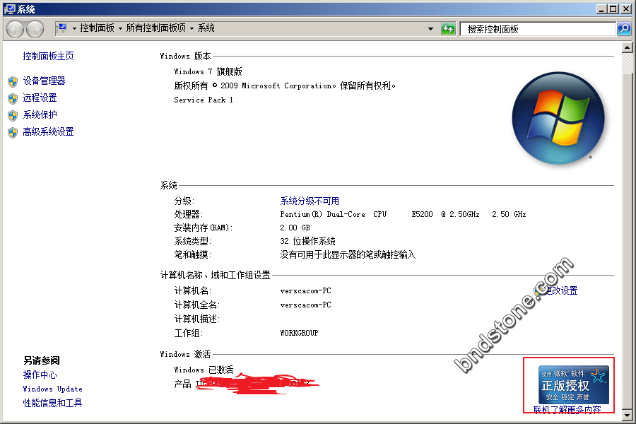Image resolution: width=636 pixels, height=424 pixels.
Task: Click the 系统分级不可用 link
Action: 310,201
